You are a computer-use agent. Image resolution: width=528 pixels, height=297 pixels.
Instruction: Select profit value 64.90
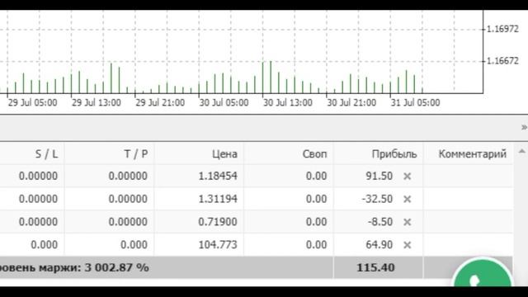click(379, 245)
